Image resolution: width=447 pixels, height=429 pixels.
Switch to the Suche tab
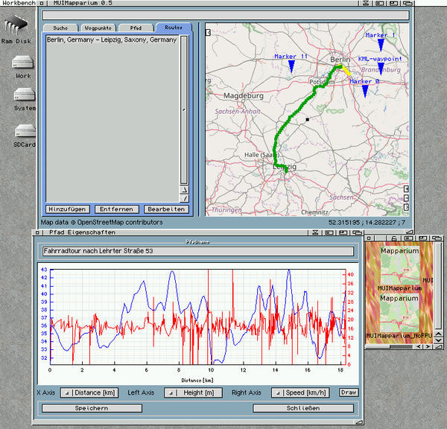tap(60, 28)
